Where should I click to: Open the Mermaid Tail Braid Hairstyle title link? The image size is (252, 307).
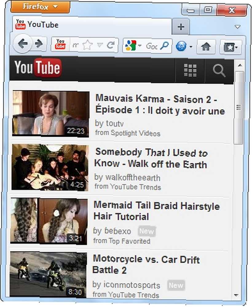156,211
